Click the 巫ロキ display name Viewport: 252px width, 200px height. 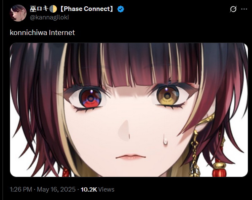click(x=39, y=9)
